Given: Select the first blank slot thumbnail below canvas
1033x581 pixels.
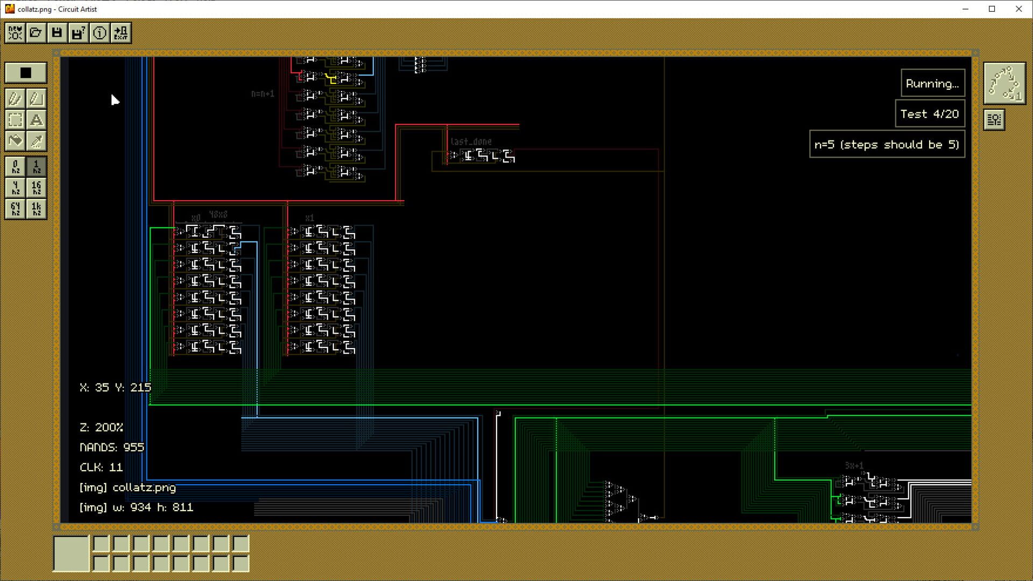Looking at the screenshot, I should 72,554.
